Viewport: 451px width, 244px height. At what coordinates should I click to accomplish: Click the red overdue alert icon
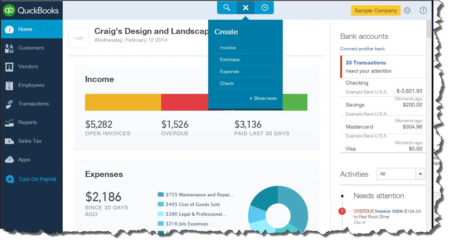point(342,211)
